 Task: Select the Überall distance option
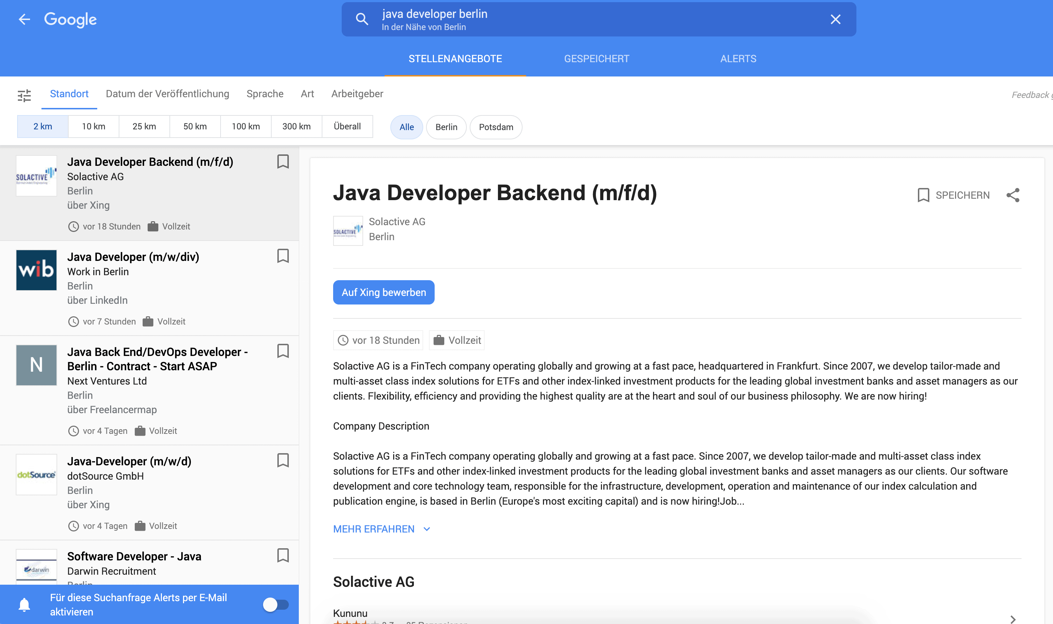pos(347,127)
